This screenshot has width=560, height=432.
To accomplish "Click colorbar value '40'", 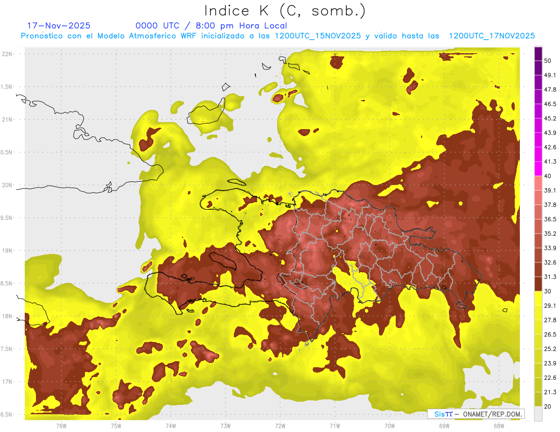I will (548, 176).
